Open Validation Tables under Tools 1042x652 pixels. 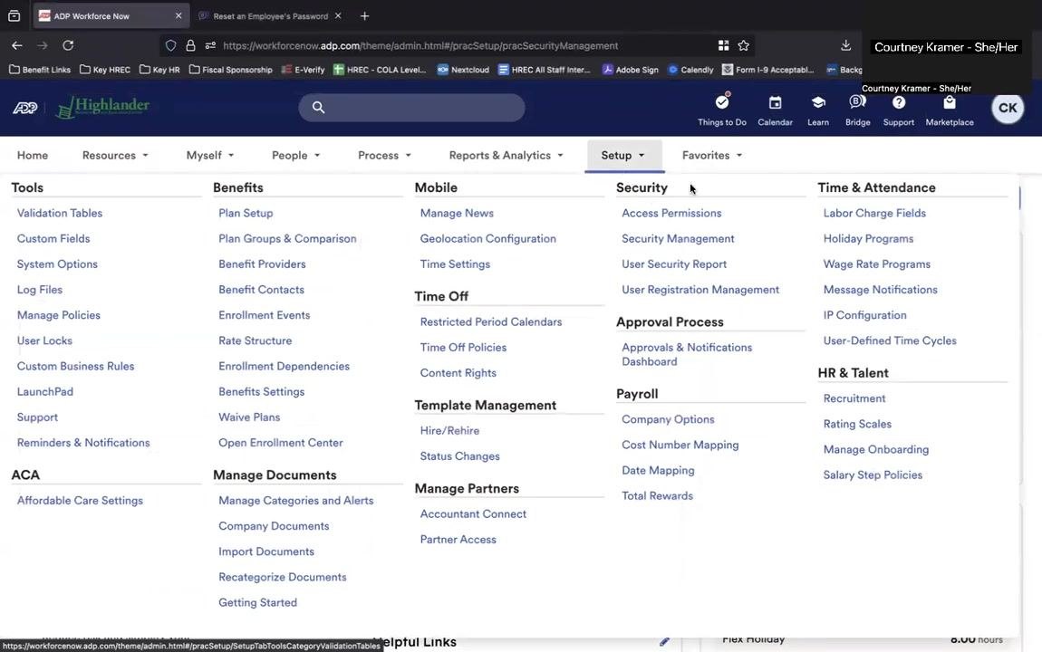60,213
